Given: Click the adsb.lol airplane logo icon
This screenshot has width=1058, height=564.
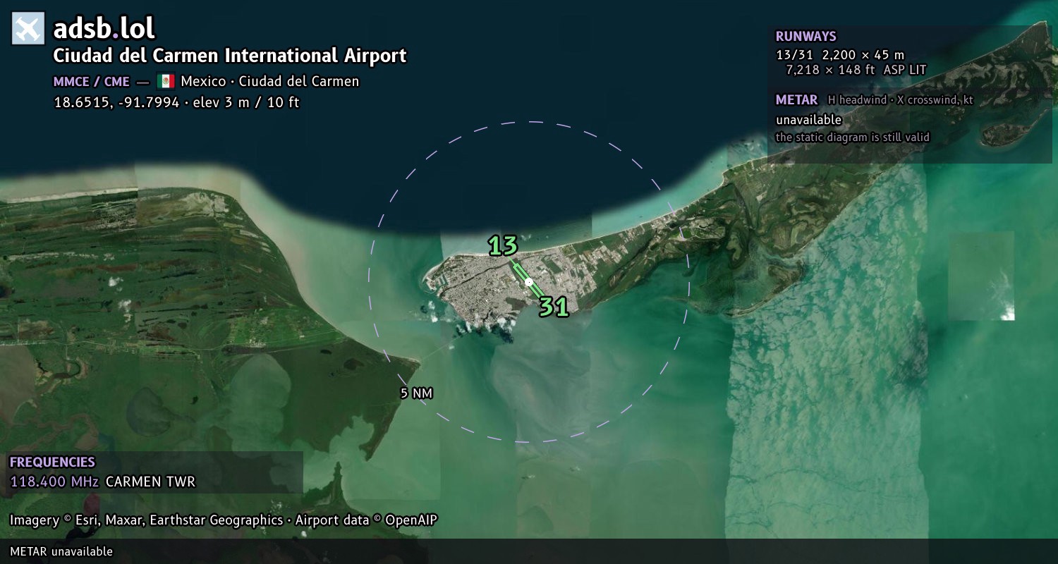Looking at the screenshot, I should [28, 29].
